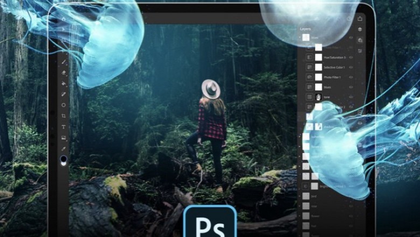The height and width of the screenshot is (237, 420).
Task: Select the 'tone' layer name
Action: [326, 97]
